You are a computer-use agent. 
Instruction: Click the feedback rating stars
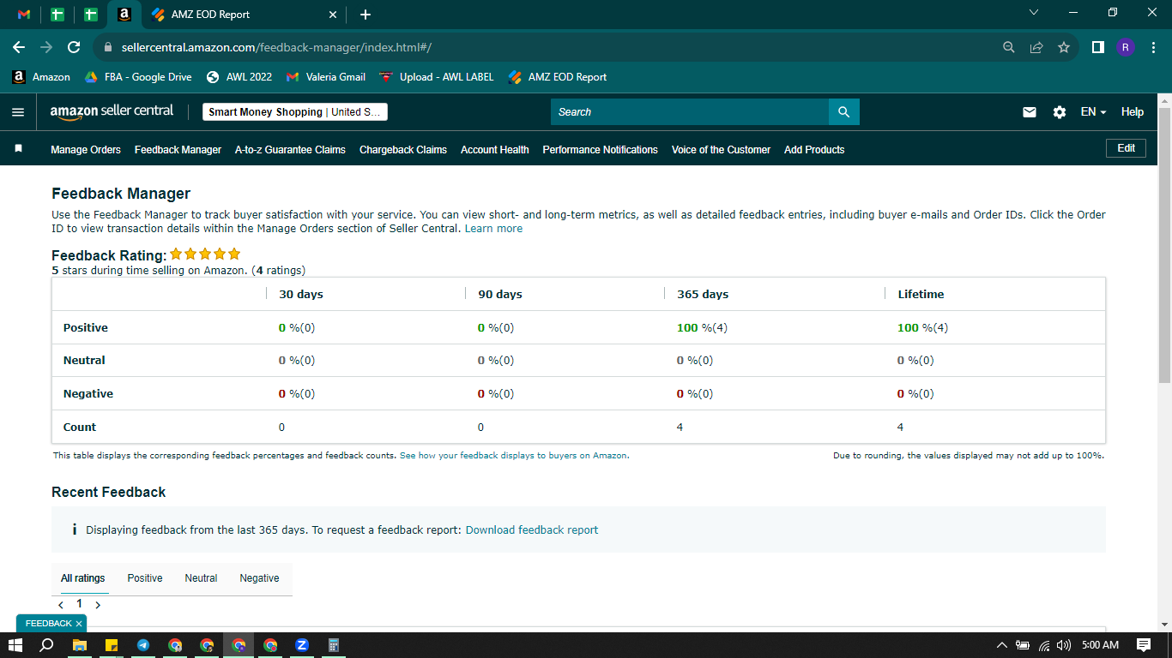(x=205, y=254)
